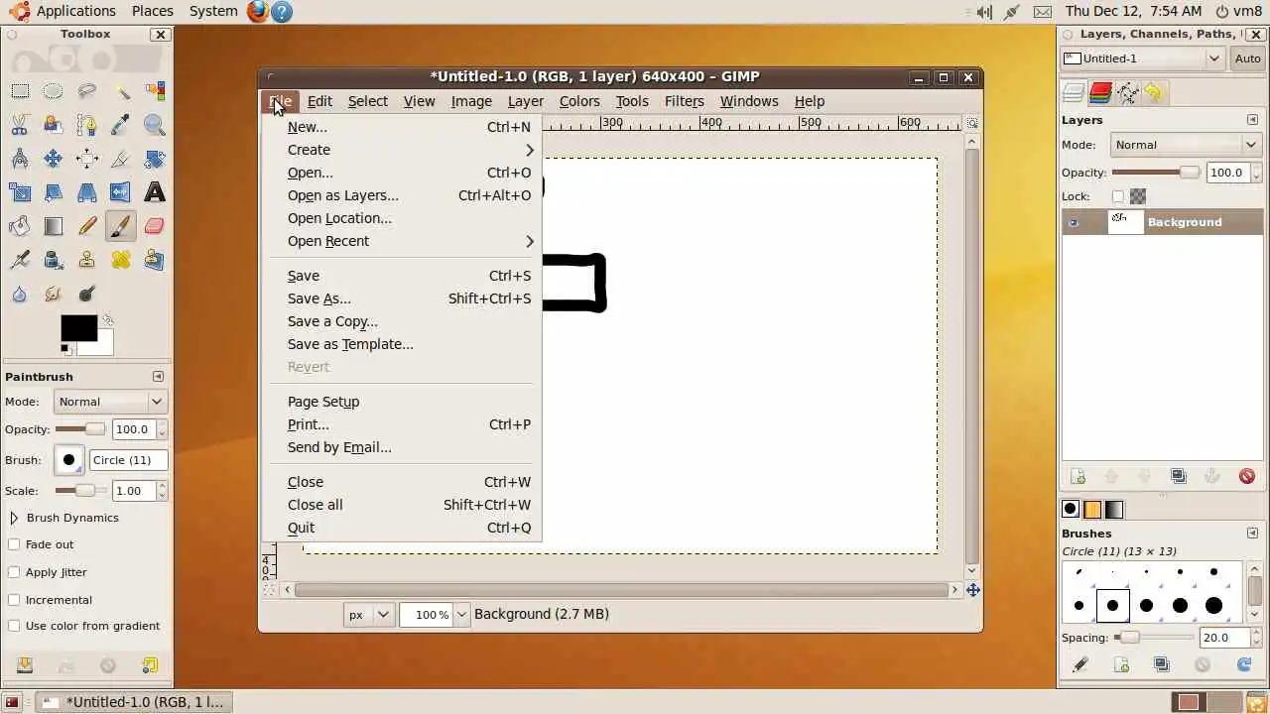1270x714 pixels.
Task: Open the zoom 100% dropdown
Action: [x=461, y=615]
